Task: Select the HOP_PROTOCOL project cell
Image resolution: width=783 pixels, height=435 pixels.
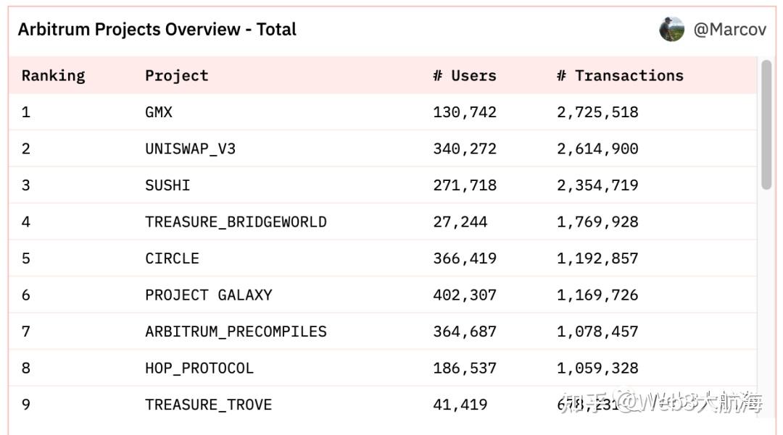Action: coord(199,368)
